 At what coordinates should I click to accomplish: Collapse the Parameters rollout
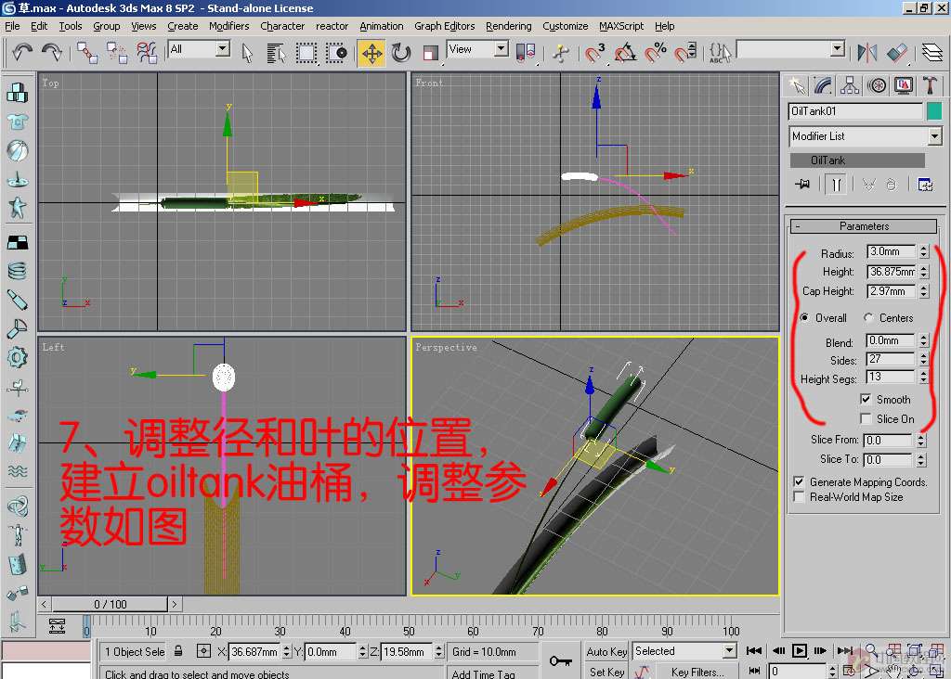coord(864,226)
